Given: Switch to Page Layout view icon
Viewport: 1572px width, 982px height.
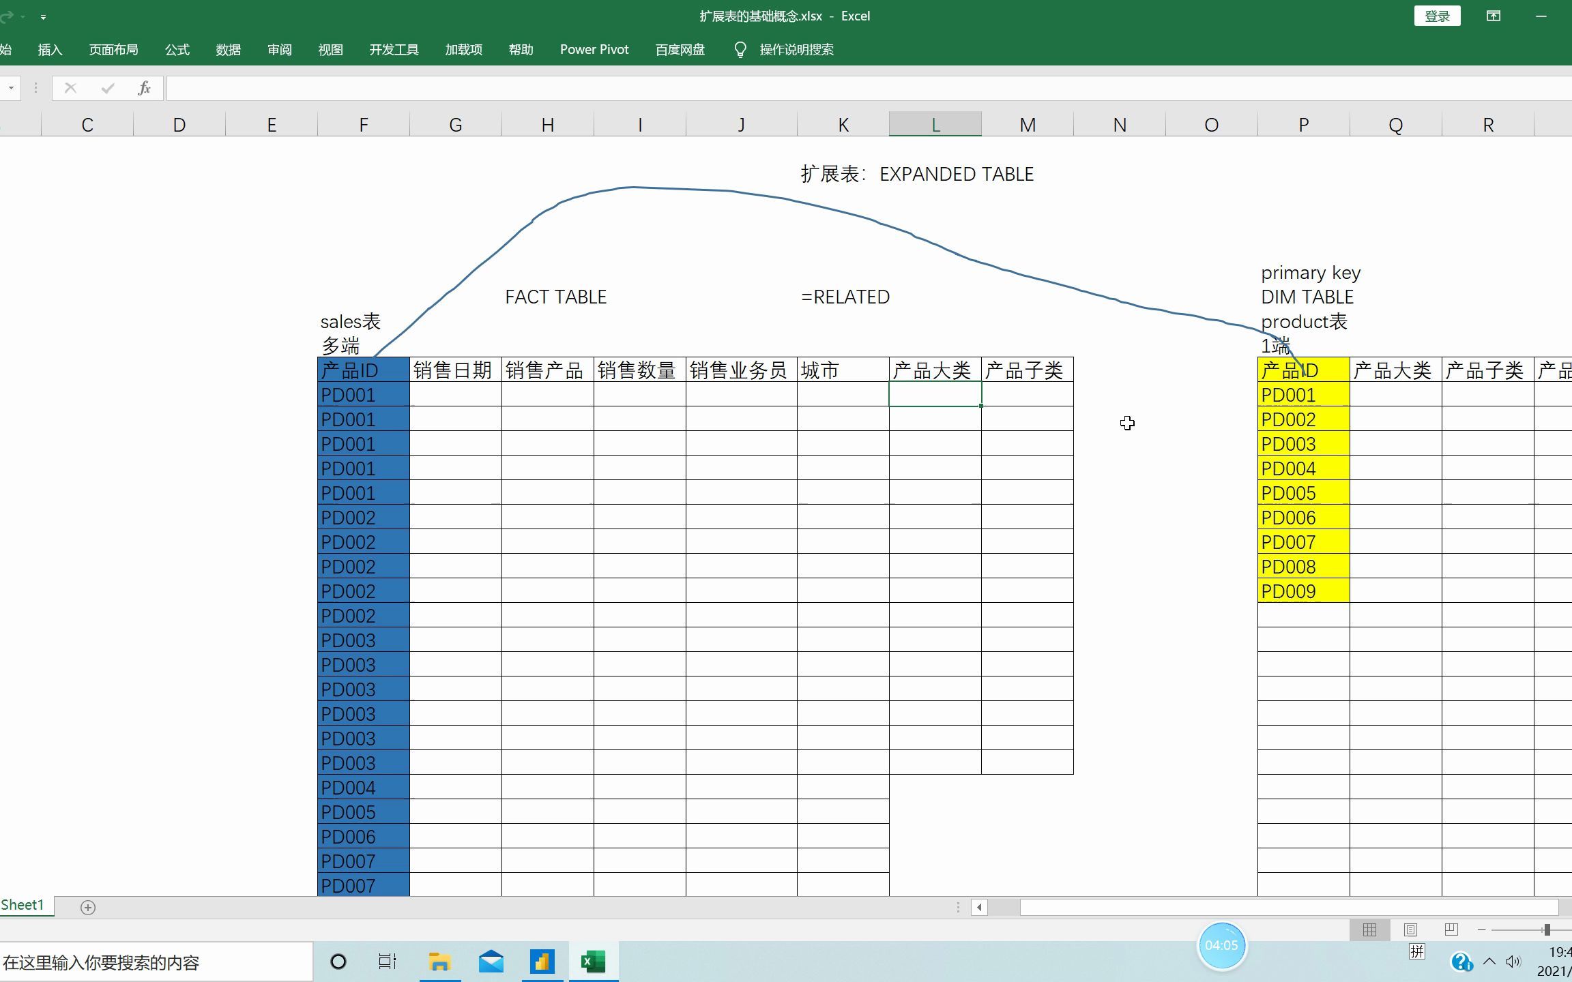Looking at the screenshot, I should click(1410, 929).
